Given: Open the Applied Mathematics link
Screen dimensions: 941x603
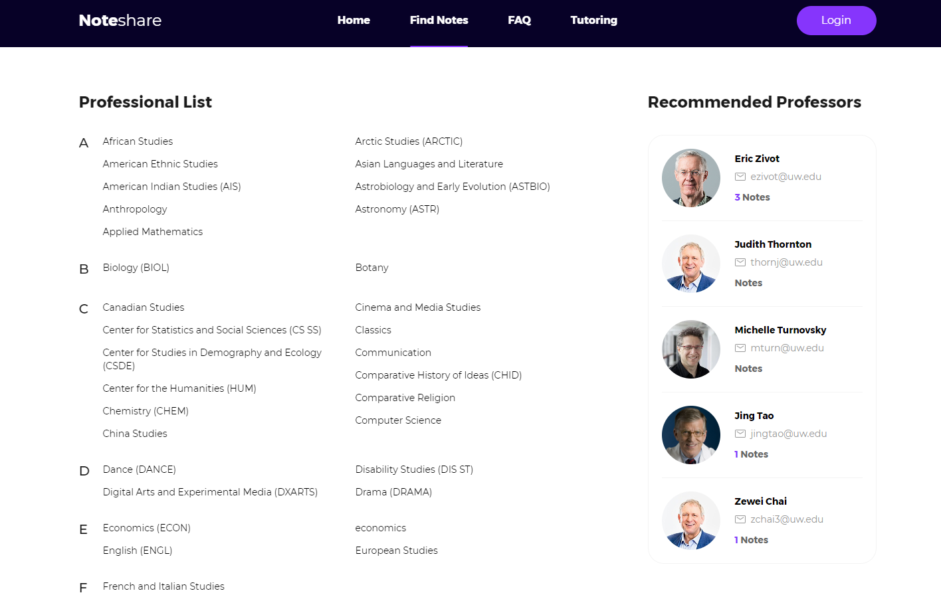Looking at the screenshot, I should 153,232.
